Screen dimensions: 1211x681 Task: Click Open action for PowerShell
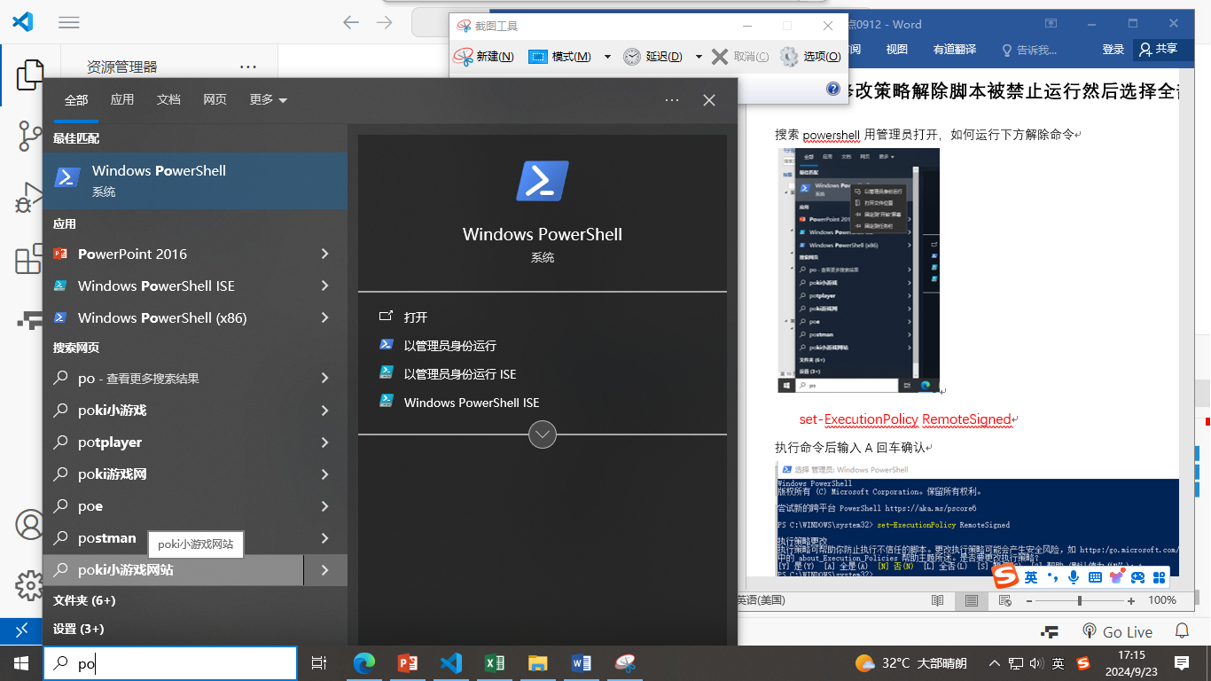click(x=543, y=317)
